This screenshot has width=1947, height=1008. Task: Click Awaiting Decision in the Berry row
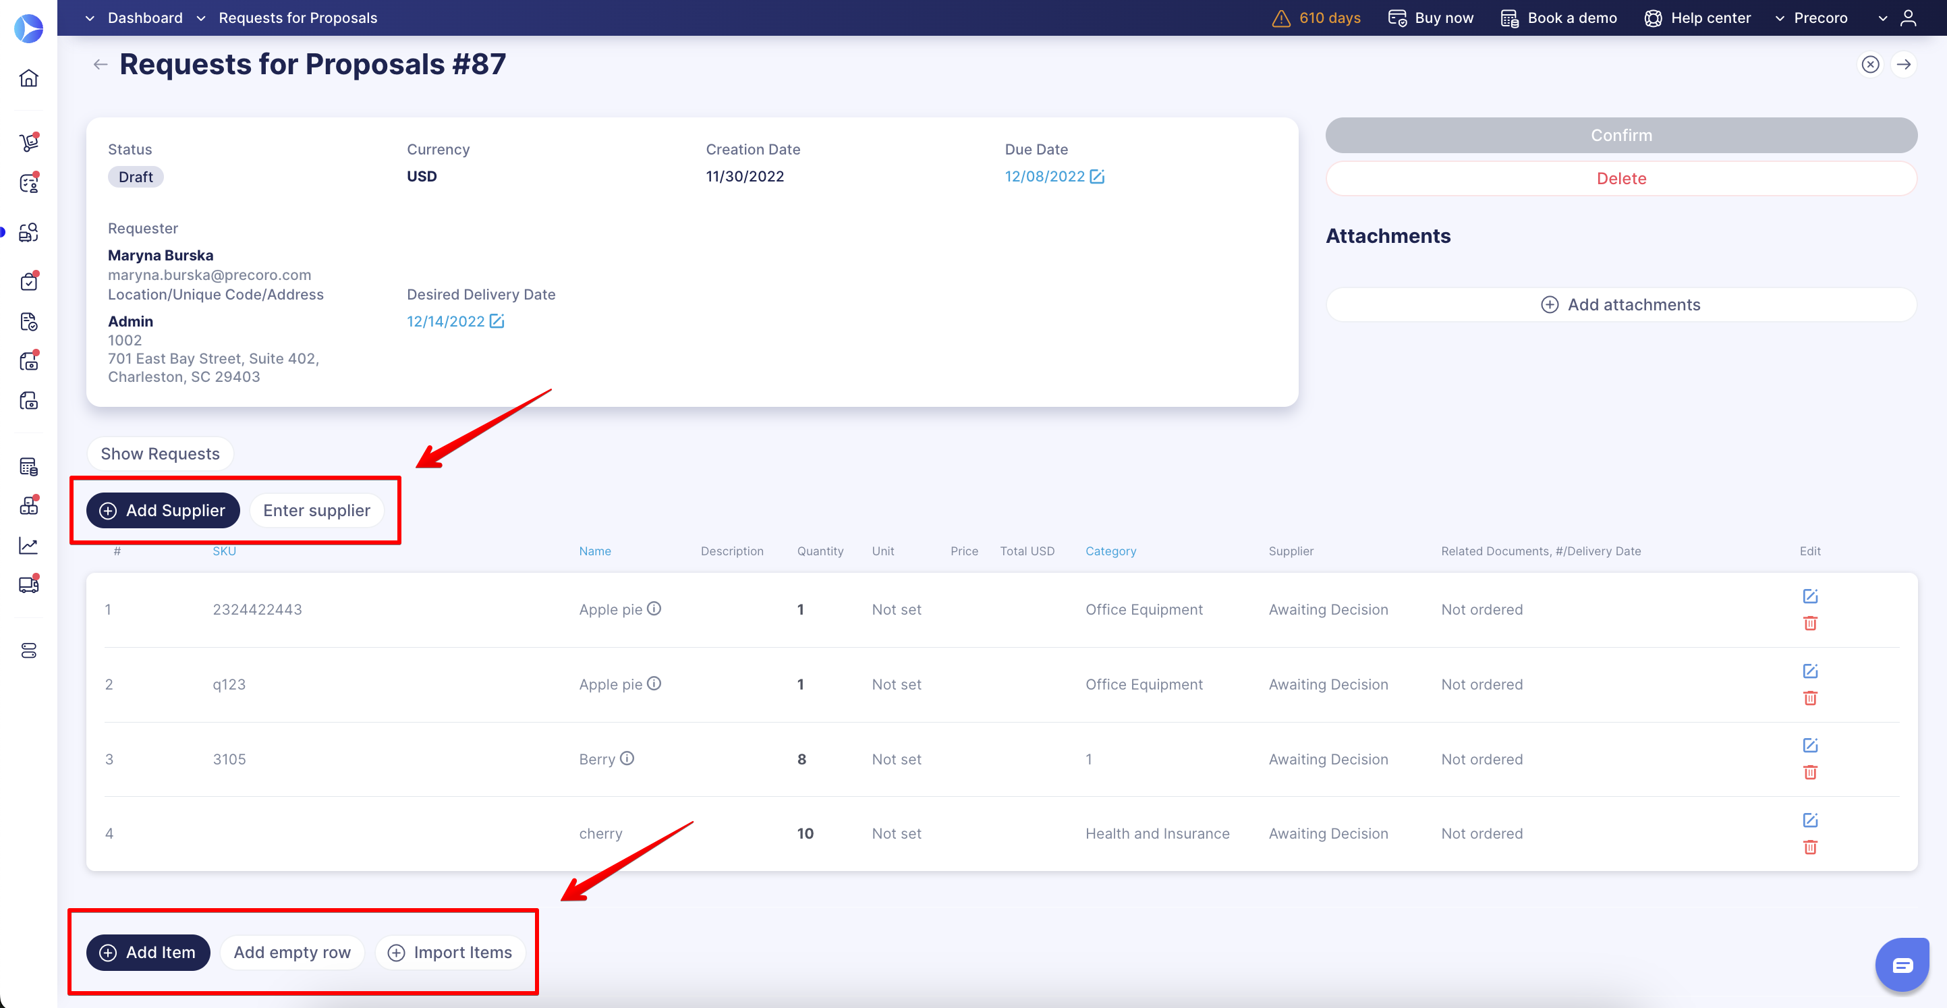pyautogui.click(x=1328, y=758)
